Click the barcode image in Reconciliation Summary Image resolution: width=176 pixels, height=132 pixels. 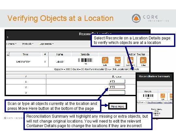[x=148, y=95]
